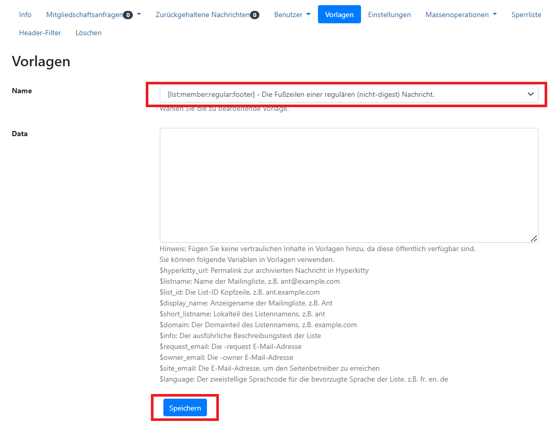Image resolution: width=555 pixels, height=423 pixels.
Task: Click the Vorlagen page heading
Action: coord(41,61)
